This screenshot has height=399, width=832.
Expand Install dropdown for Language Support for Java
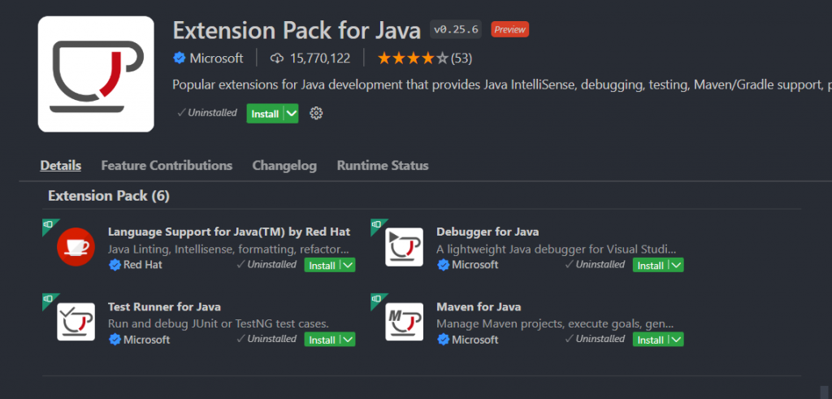(x=348, y=265)
